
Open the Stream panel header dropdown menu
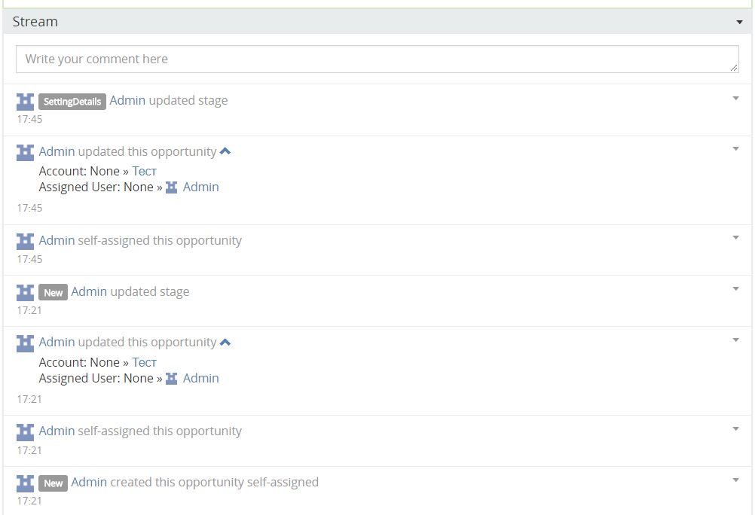[x=739, y=23]
